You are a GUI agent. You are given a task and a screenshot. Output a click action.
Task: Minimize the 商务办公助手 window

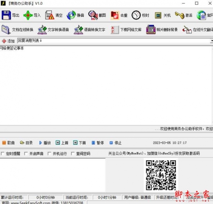click(183, 3)
